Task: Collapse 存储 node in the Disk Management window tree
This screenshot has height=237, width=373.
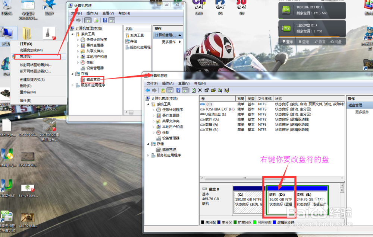Action: pos(148,144)
